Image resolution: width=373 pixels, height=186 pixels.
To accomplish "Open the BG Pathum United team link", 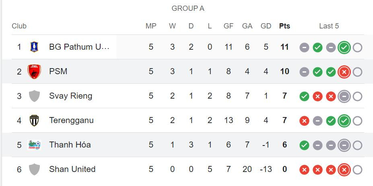I will 79,47.
